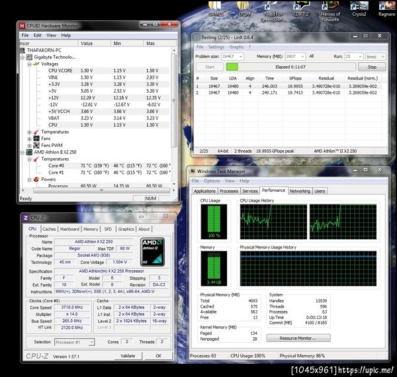The image size is (397, 377).
Task: Open the LinX Problem size dropdown
Action: [x=241, y=56]
